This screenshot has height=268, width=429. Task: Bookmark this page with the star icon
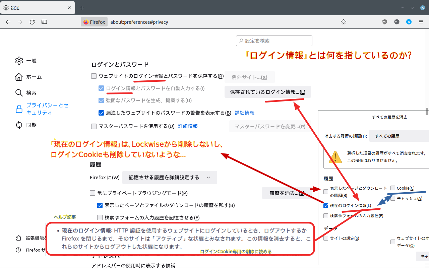tap(343, 22)
